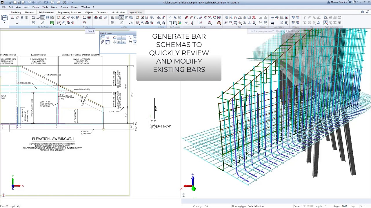Click the Scale value in the status bar

click(307, 206)
